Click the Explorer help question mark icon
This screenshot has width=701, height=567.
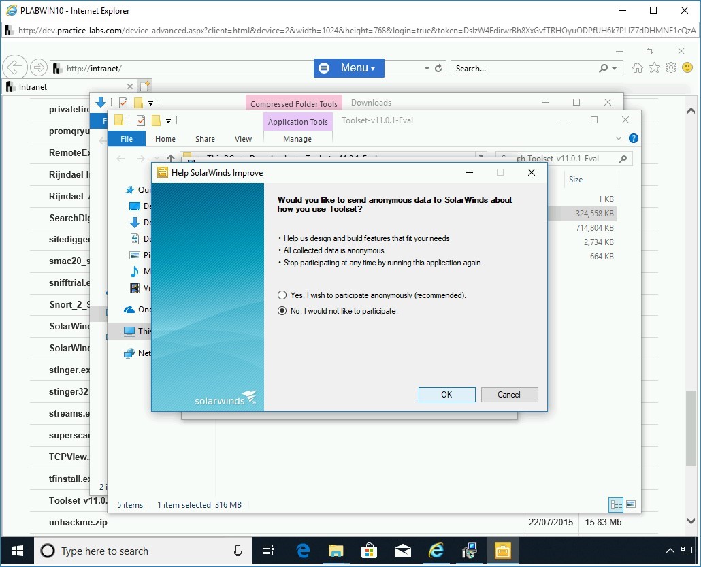(x=634, y=138)
